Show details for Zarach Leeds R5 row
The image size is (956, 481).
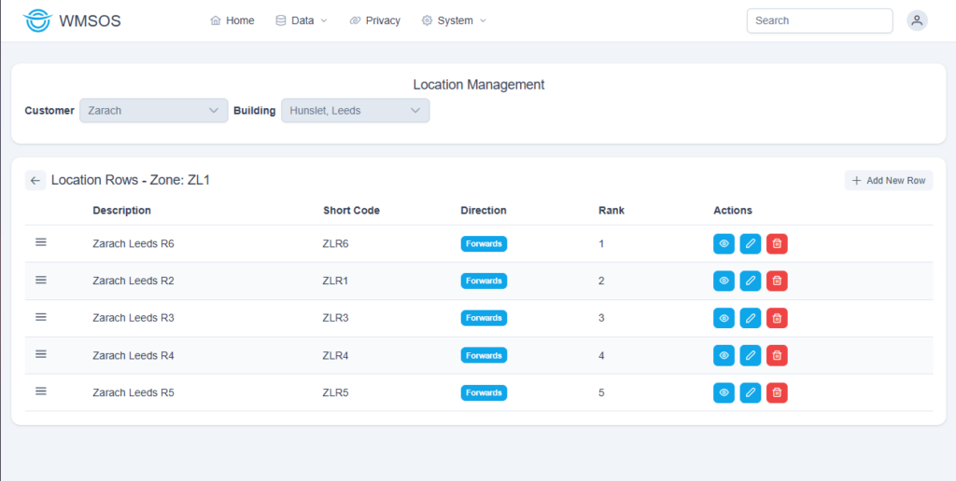click(724, 392)
